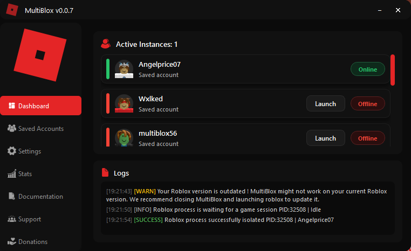Click Saved account text under Wxlked
The width and height of the screenshot is (411, 251).
[159, 109]
